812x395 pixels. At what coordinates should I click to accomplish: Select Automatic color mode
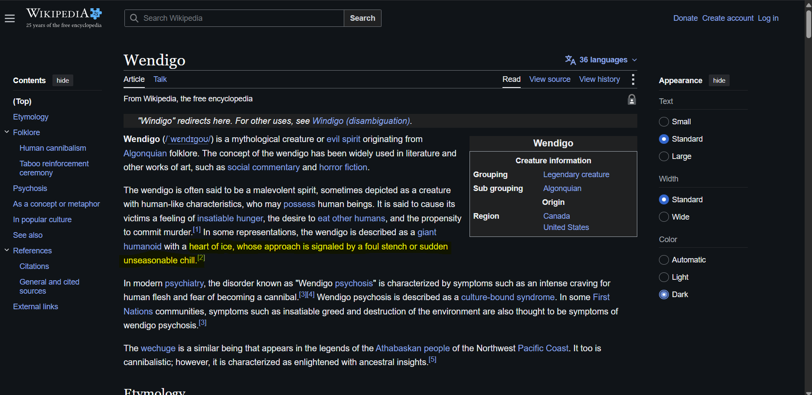(x=664, y=260)
